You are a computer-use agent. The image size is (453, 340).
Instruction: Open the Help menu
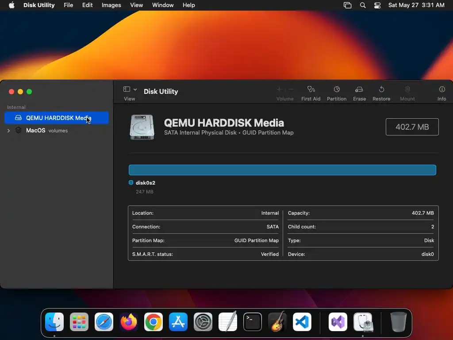coord(188,5)
